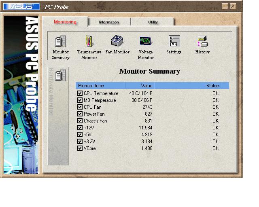Uncheck the CPU Temperature checkbox
The image size is (259, 207).
click(x=80, y=93)
